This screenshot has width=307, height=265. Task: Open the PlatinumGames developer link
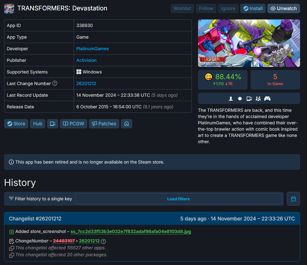click(92, 49)
